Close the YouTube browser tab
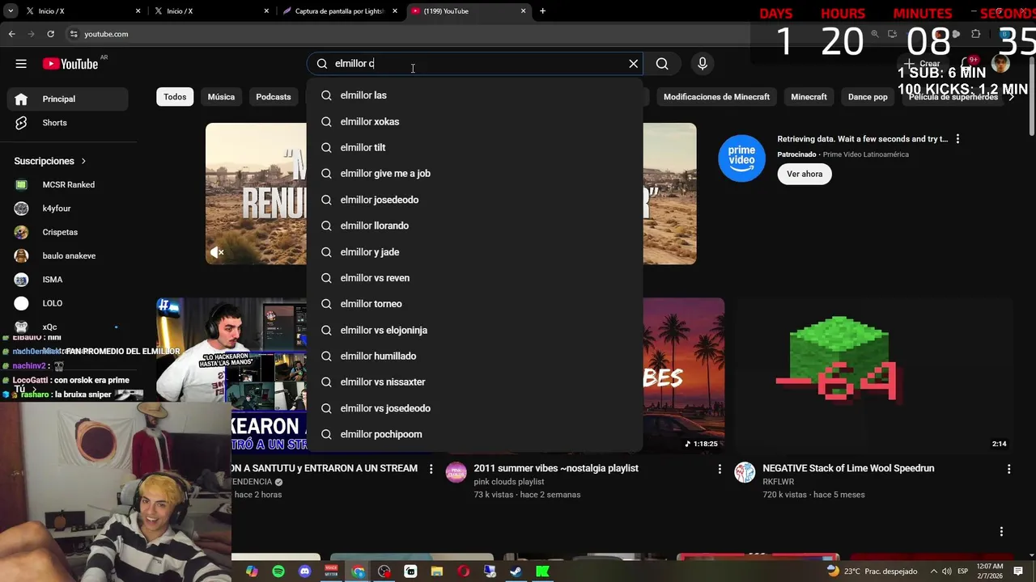This screenshot has width=1036, height=582. [x=523, y=11]
